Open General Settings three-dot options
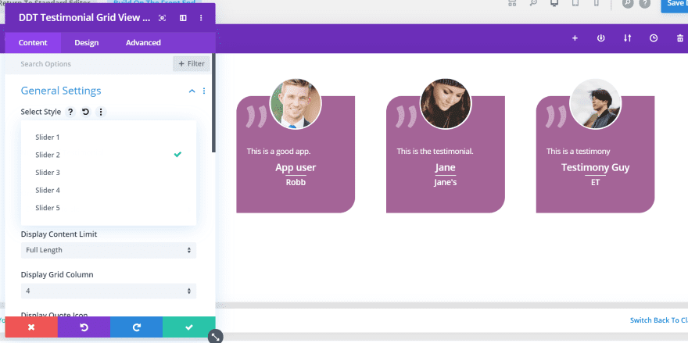Image resolution: width=688 pixels, height=343 pixels. [204, 91]
